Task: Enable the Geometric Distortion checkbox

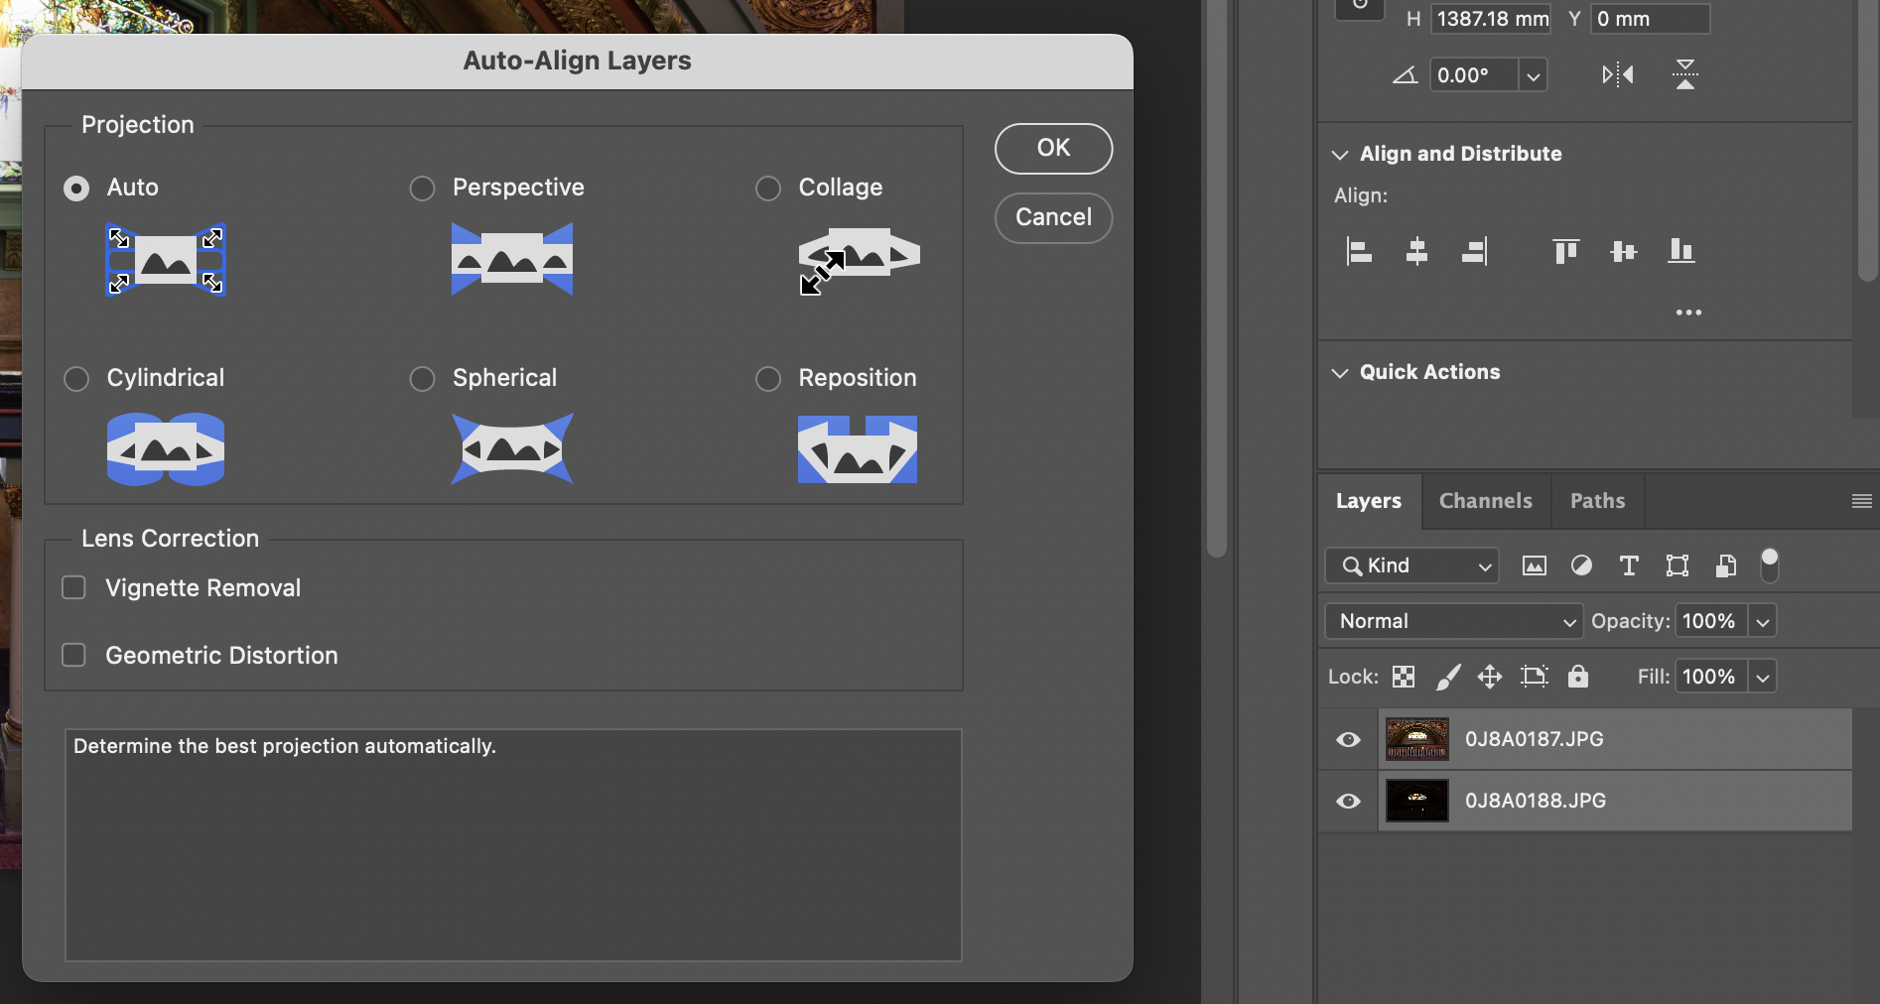Action: [x=74, y=656]
